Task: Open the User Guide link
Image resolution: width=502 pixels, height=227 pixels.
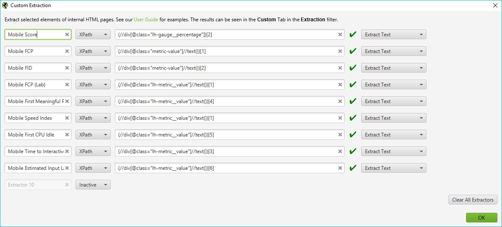Action: [146, 20]
